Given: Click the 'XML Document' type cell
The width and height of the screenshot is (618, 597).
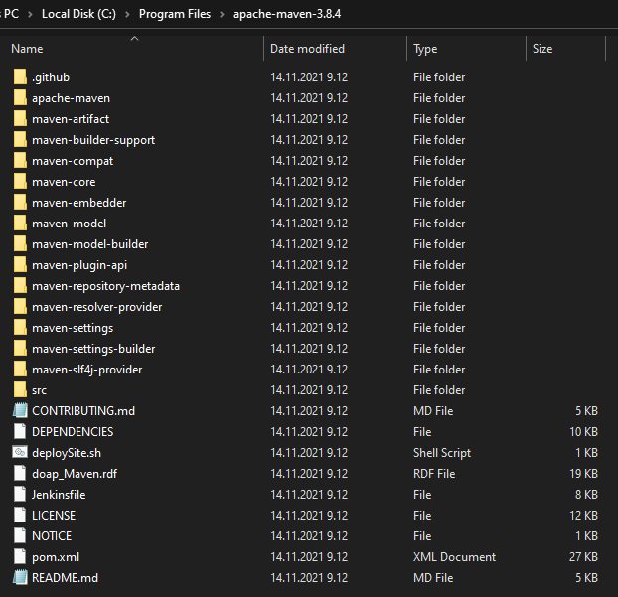Looking at the screenshot, I should [x=454, y=557].
